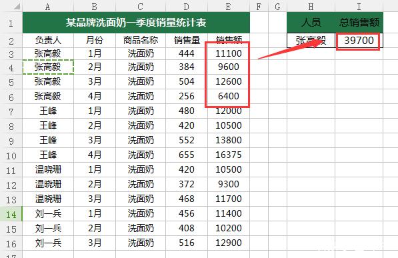The width and height of the screenshot is (398, 258).
Task: Click sales quantity cell 444
Action: (187, 53)
